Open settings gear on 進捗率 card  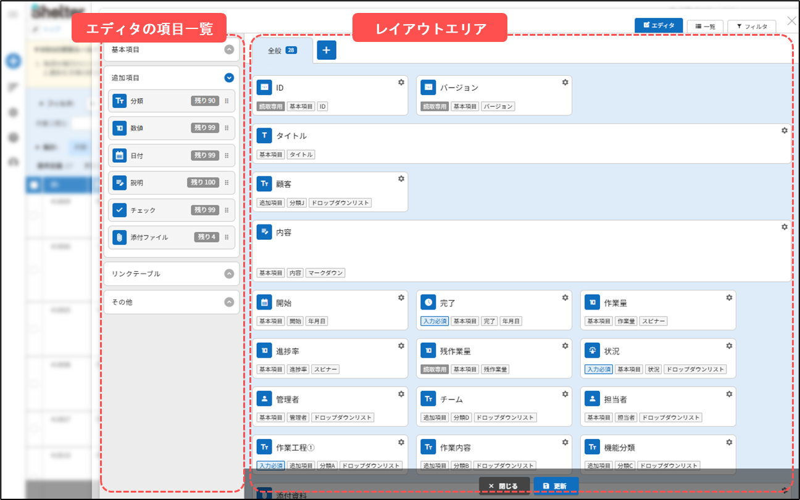click(401, 345)
